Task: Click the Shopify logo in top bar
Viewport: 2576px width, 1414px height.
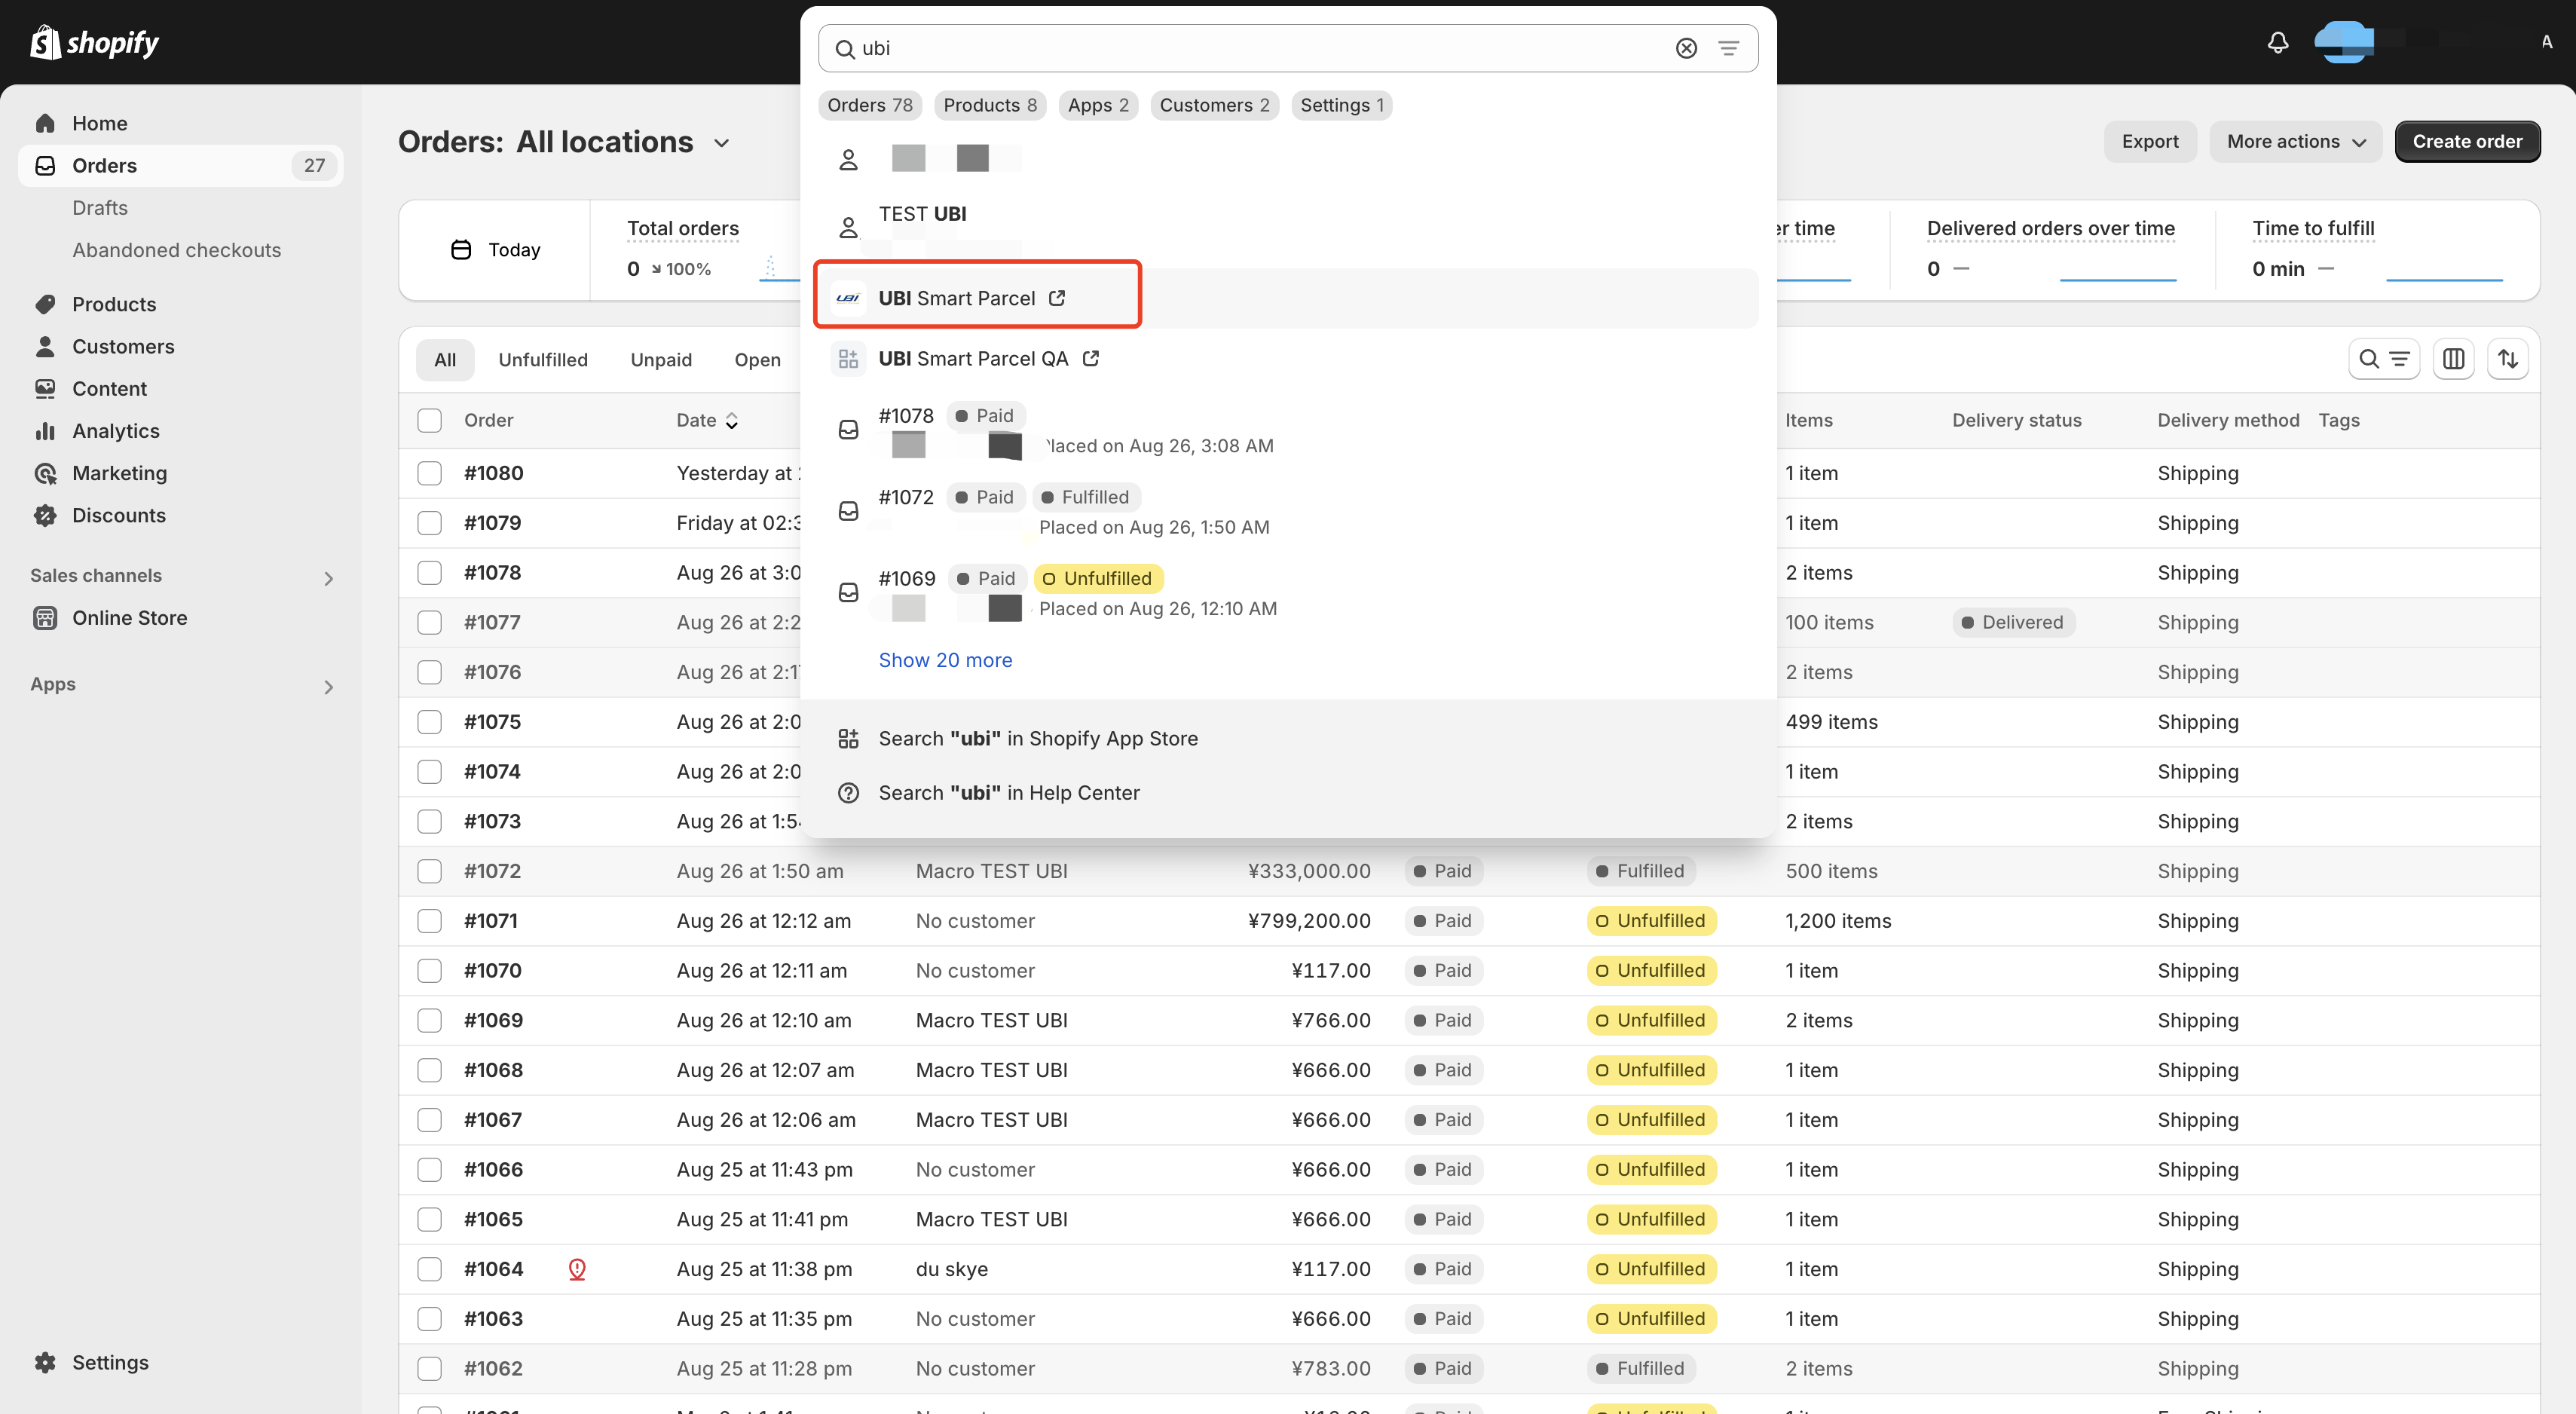Action: pos(94,42)
